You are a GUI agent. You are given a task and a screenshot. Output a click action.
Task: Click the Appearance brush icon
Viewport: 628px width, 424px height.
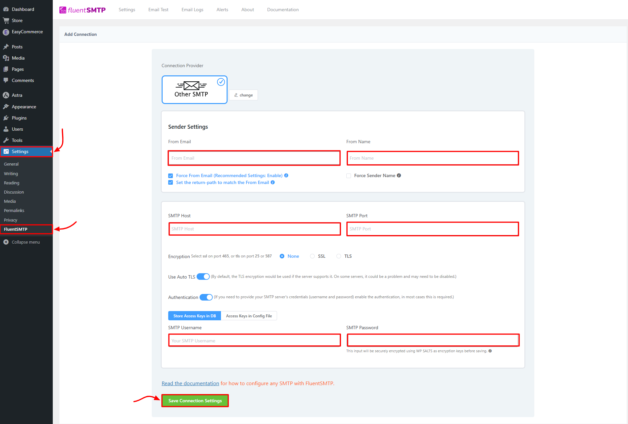[6, 107]
